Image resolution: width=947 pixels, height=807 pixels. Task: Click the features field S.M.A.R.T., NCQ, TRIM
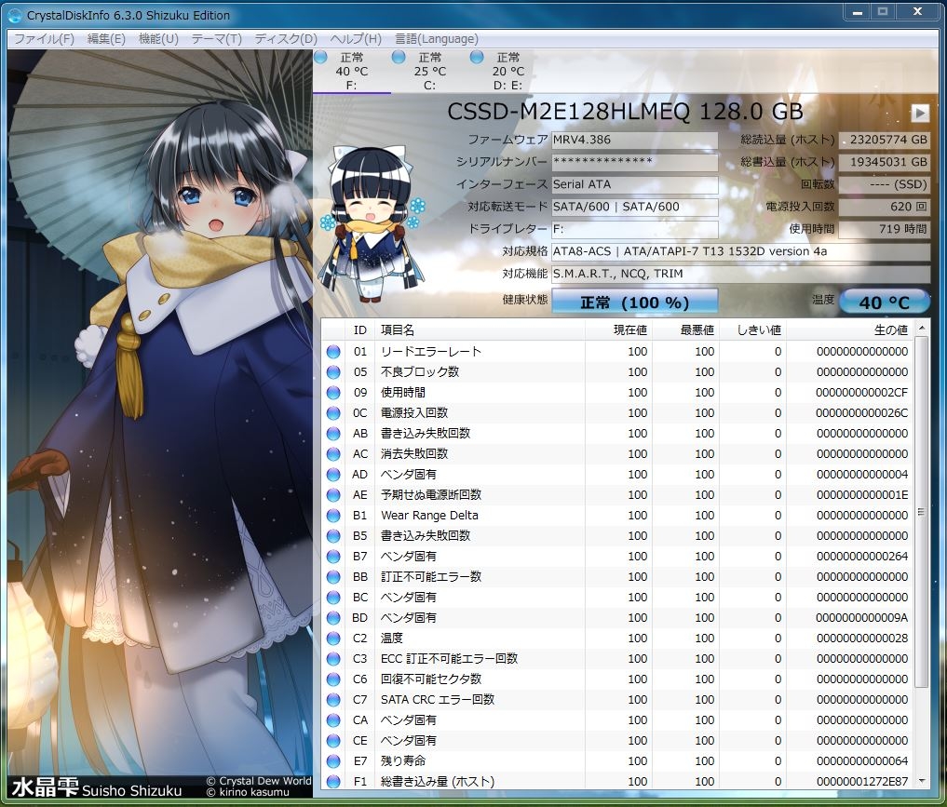click(740, 274)
